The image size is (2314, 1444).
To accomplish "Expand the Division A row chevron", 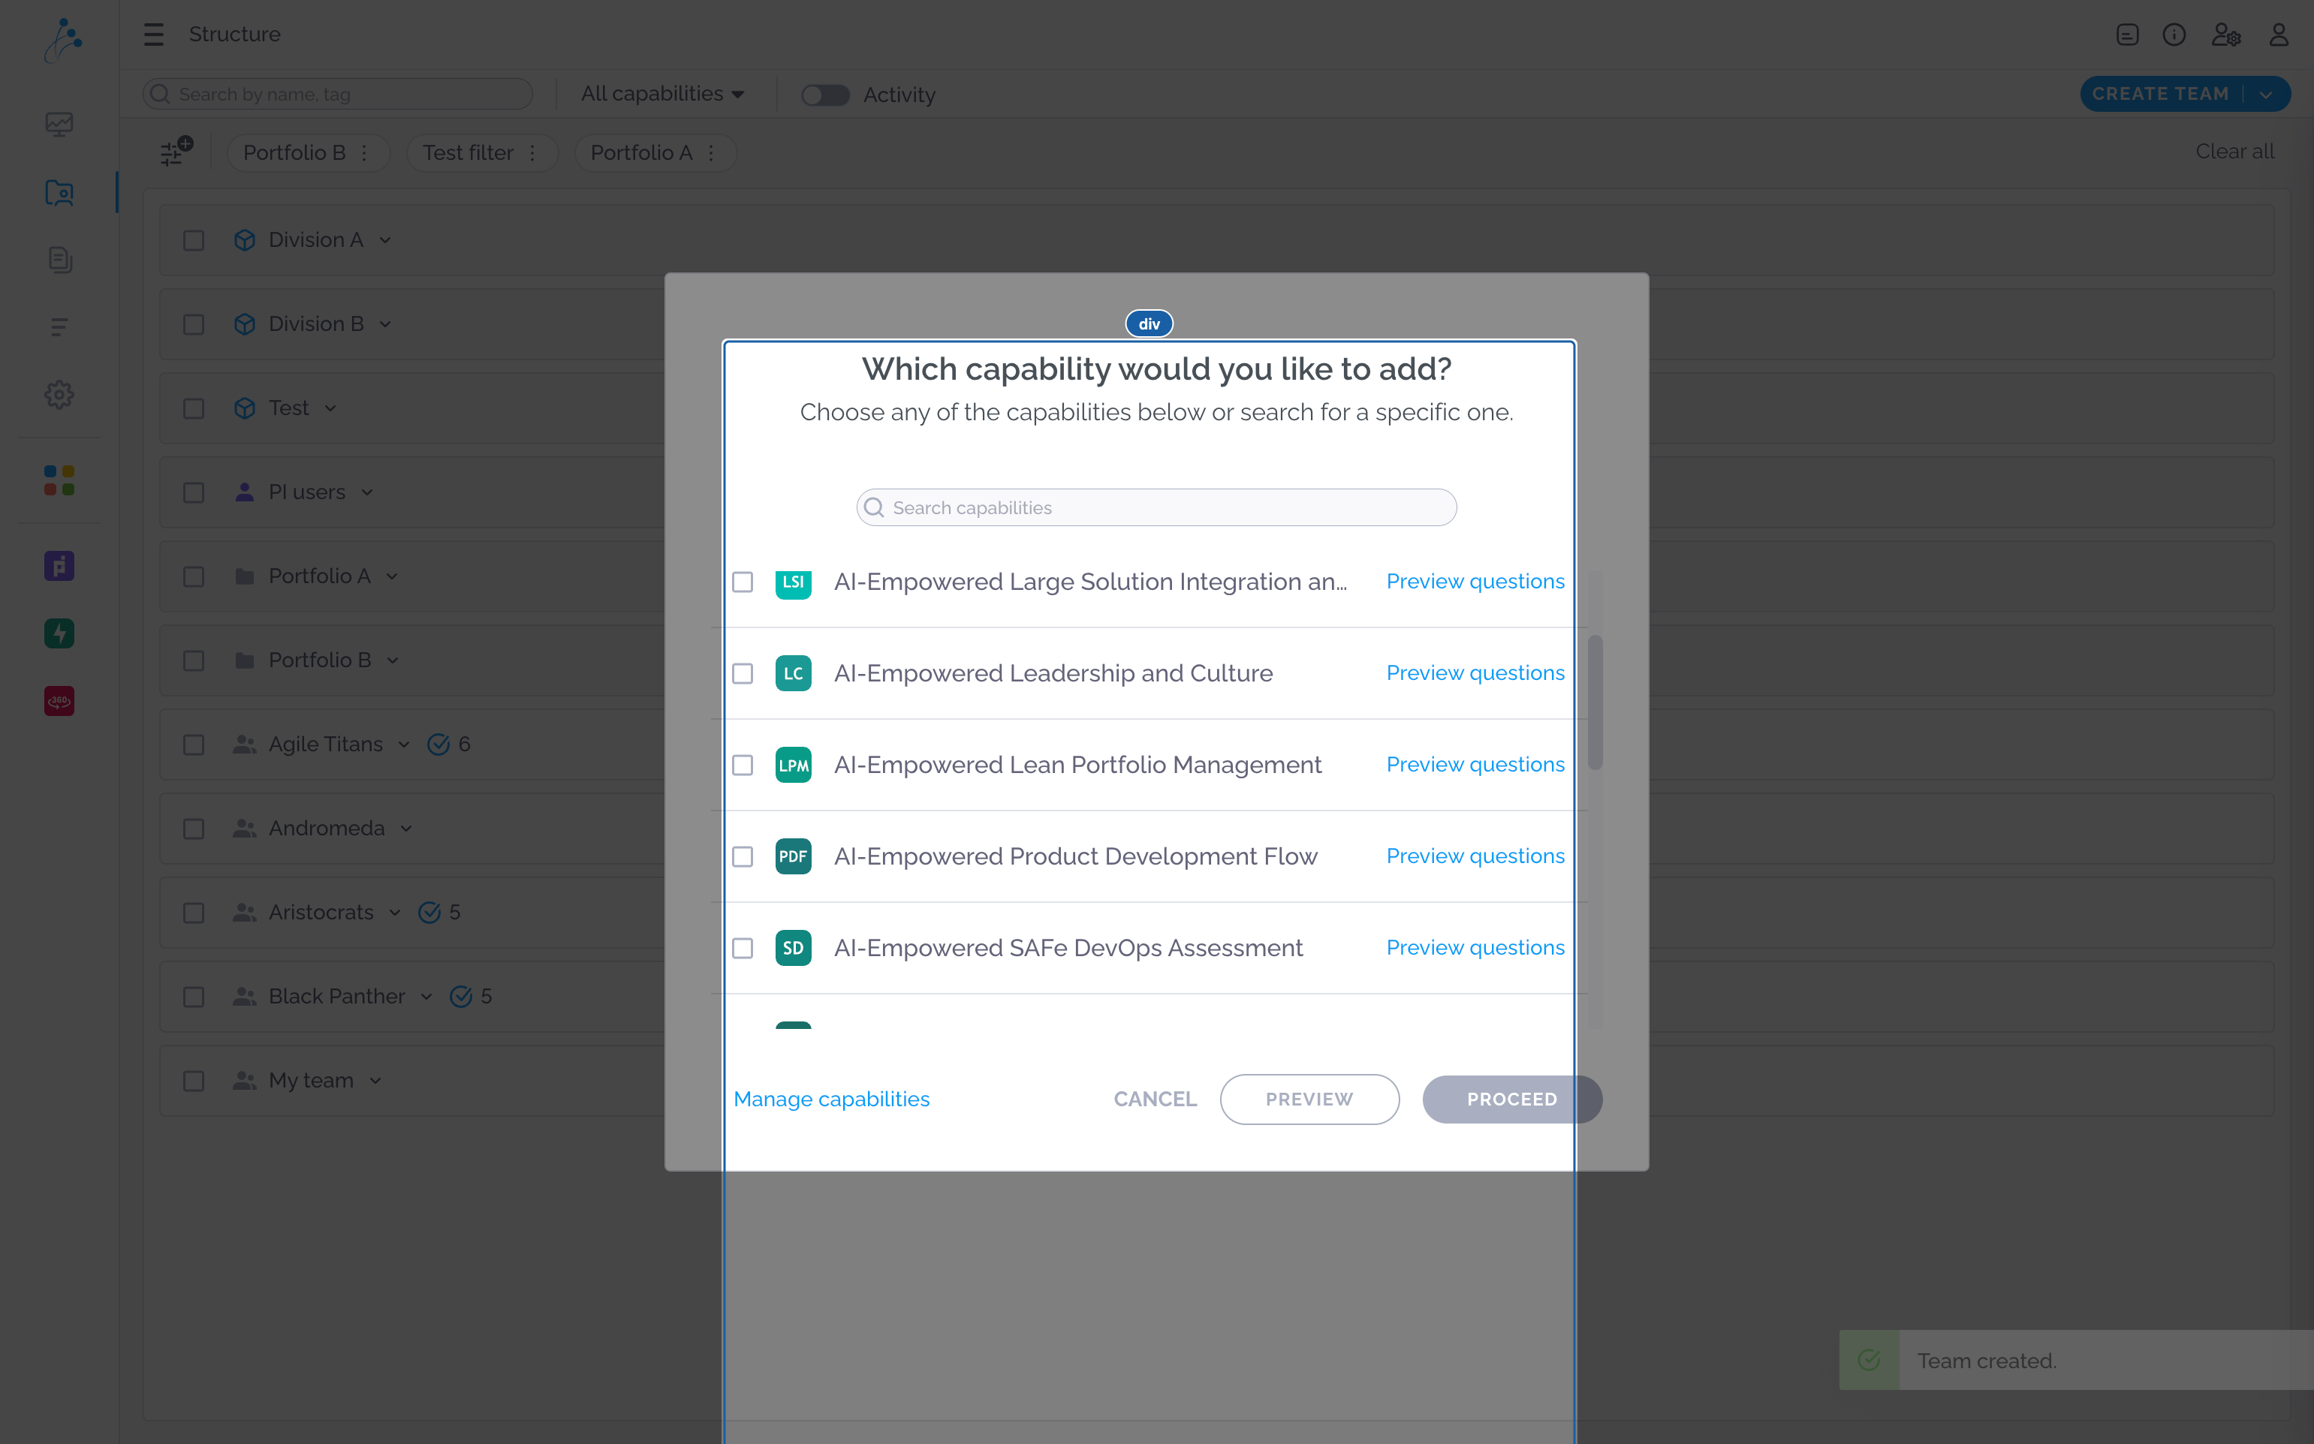I will point(385,241).
